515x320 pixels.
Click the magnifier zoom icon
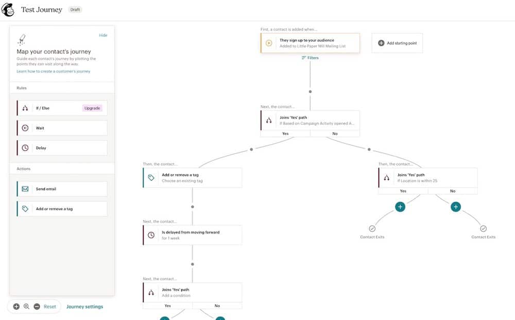[27, 307]
